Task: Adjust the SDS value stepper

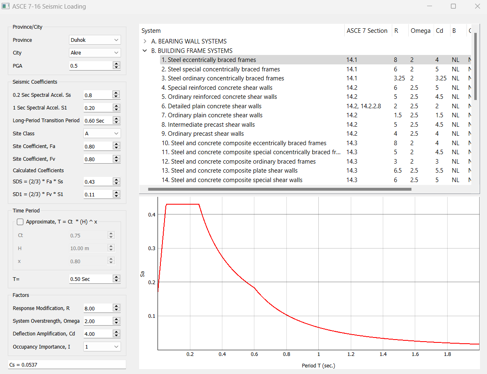Action: pos(116,182)
